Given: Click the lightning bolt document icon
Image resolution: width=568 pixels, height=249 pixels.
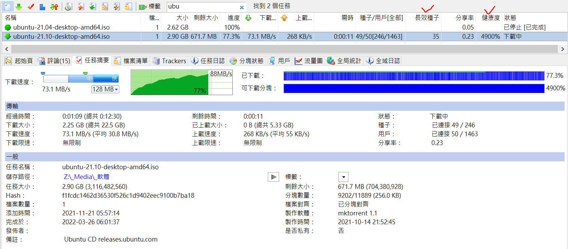Looking at the screenshot, I should point(117,6).
